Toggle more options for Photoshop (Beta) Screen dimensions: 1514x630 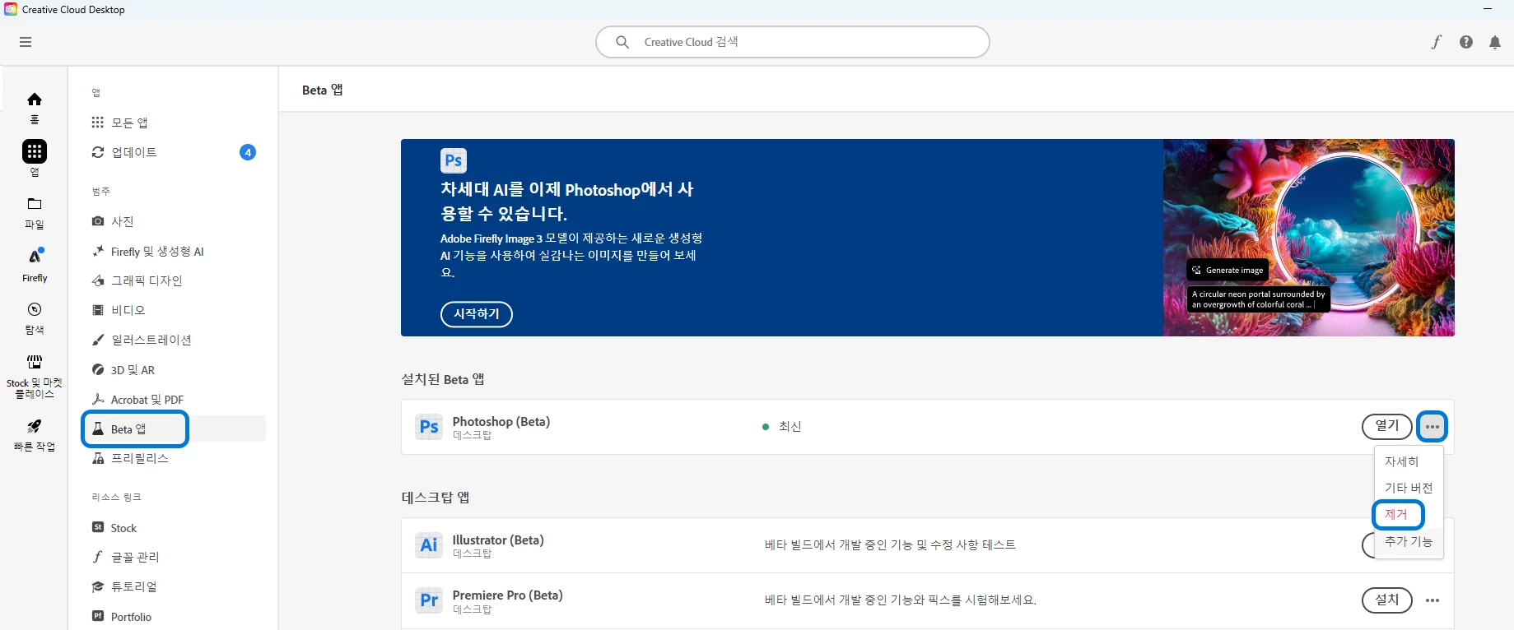point(1432,427)
